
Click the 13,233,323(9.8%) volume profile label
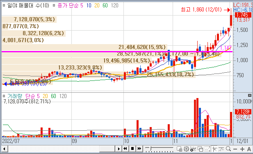[80, 67]
